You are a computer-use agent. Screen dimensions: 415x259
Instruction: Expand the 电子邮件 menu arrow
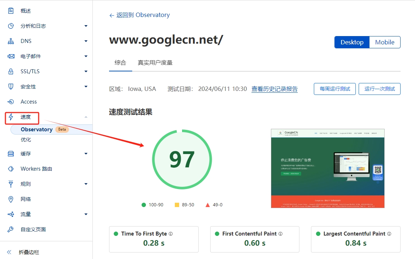86,56
